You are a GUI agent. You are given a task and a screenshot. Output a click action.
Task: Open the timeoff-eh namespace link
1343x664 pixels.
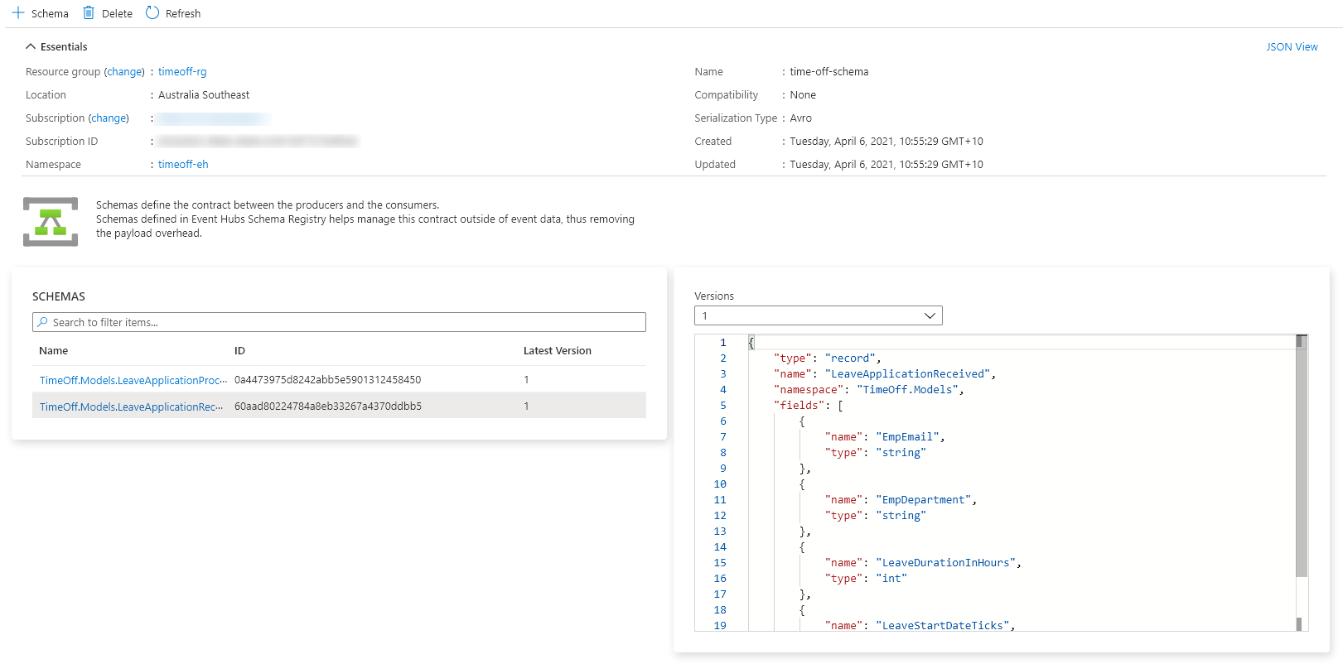point(183,165)
